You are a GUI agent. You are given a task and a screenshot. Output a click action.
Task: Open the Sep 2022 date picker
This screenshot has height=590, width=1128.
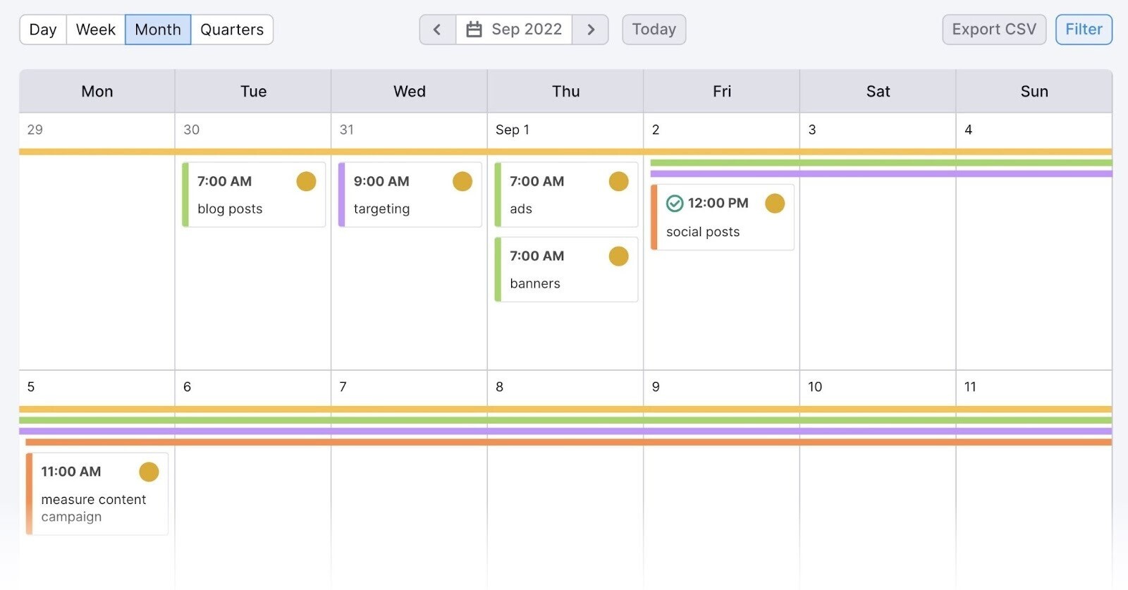[x=514, y=30]
